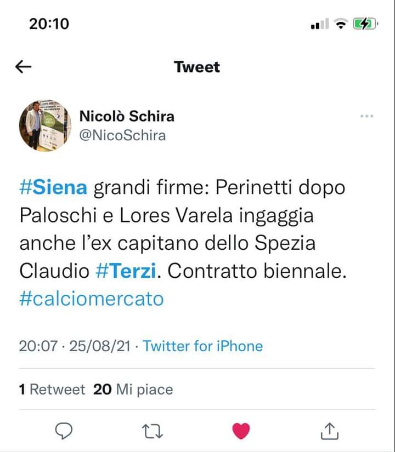View the 20 Mi piace list

coord(133,390)
